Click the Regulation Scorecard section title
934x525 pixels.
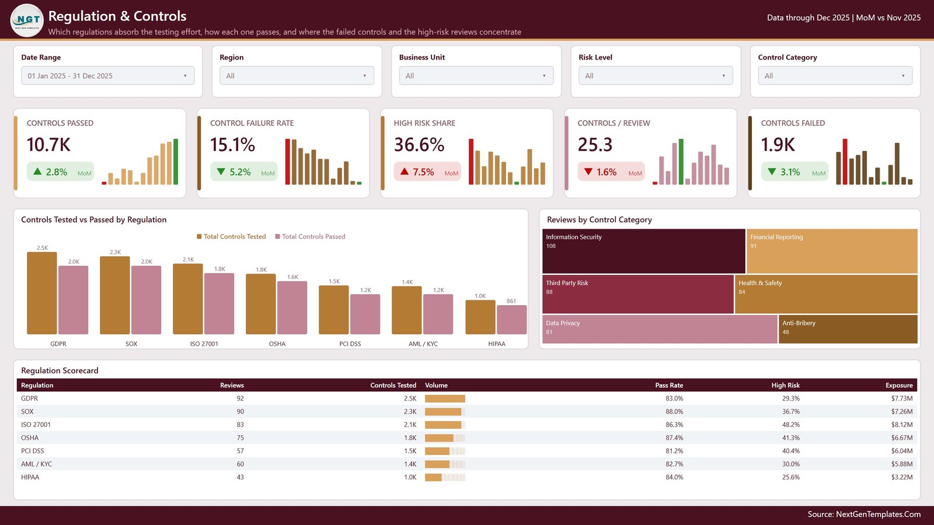tap(60, 370)
